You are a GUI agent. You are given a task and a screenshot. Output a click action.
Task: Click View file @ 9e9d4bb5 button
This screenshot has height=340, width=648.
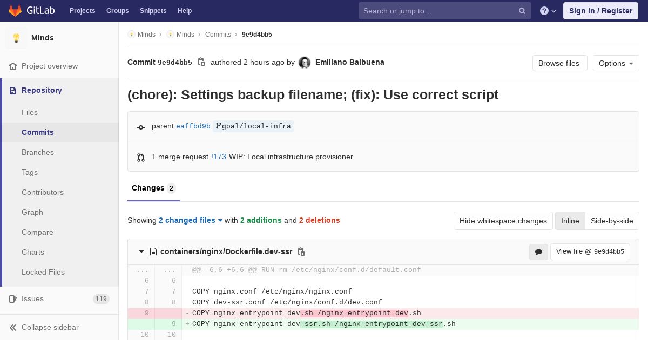click(x=590, y=251)
